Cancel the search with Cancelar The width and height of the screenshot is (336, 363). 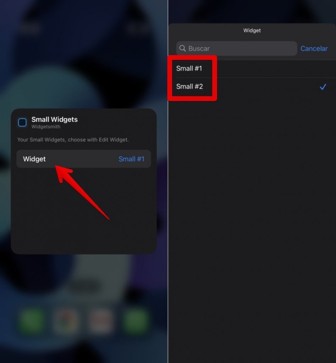[314, 48]
